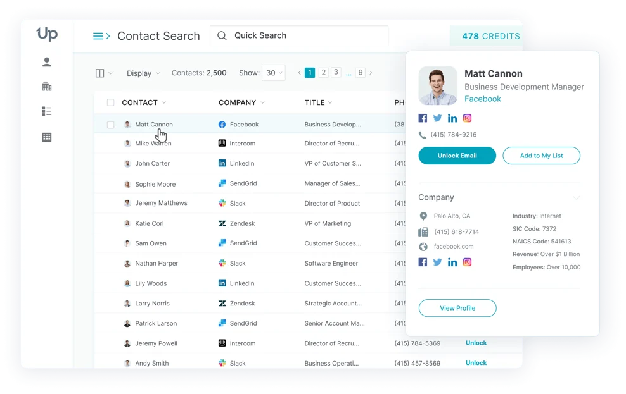Open the column layout dropdown
This screenshot has width=626, height=394.
pos(103,73)
